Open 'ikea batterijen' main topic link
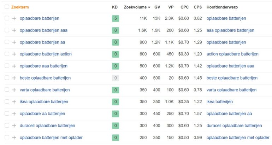The width and height of the screenshot is (272, 145). coord(220,102)
